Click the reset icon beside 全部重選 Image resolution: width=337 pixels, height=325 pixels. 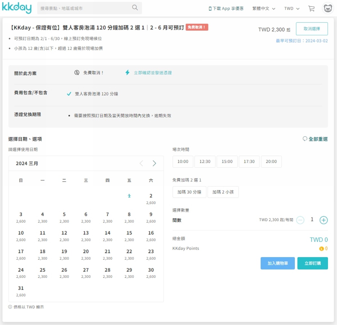[x=305, y=139]
